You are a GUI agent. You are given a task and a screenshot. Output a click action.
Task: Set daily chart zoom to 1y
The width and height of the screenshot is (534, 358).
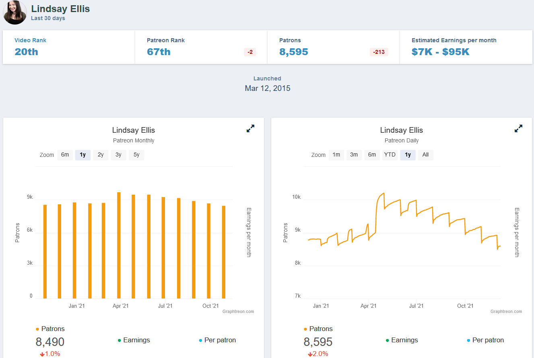coord(408,155)
